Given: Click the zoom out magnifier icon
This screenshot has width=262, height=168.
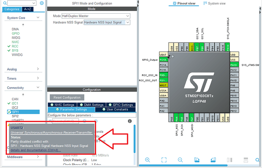Looking at the screenshot, I should pos(180,160).
